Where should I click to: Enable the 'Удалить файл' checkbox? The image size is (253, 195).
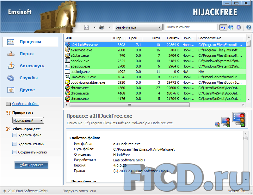14,135
